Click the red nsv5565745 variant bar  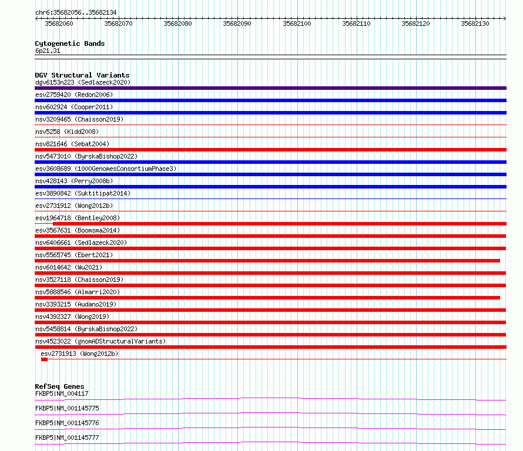[267, 261]
